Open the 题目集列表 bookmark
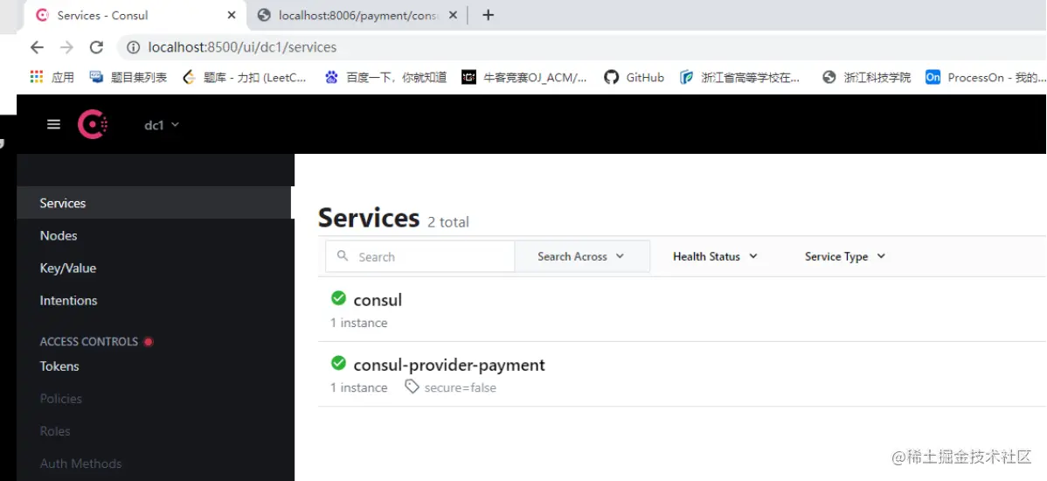 [x=128, y=78]
